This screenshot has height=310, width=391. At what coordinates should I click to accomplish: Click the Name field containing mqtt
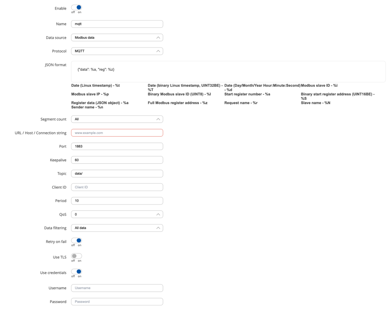click(x=117, y=24)
